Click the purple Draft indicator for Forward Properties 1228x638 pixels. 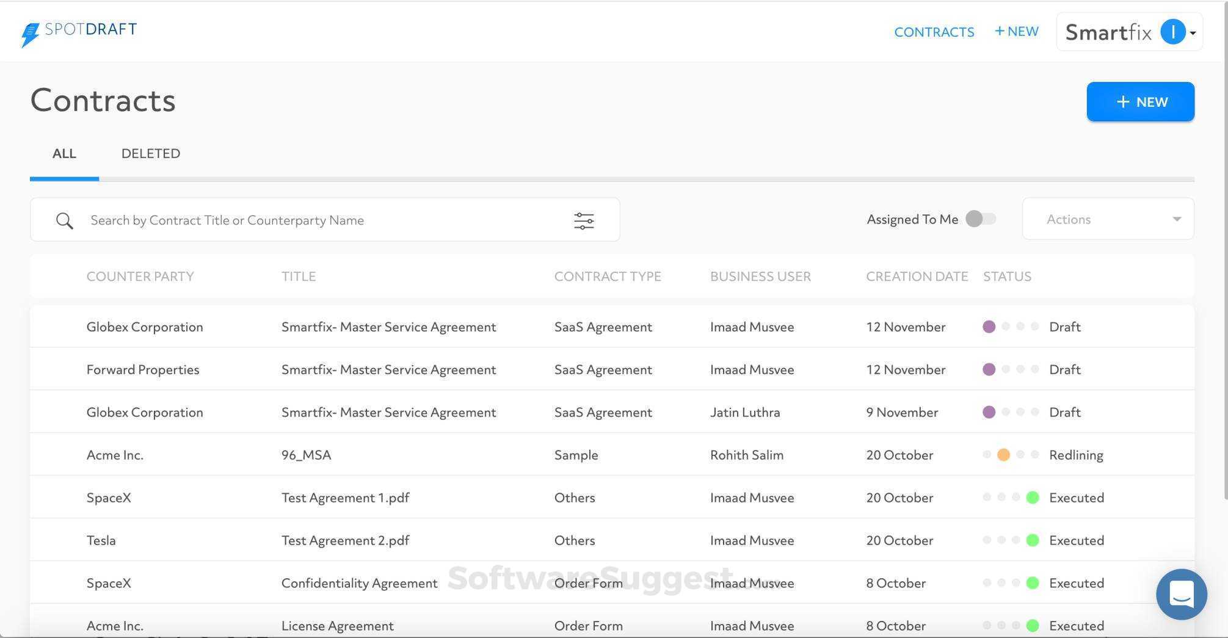(x=989, y=369)
